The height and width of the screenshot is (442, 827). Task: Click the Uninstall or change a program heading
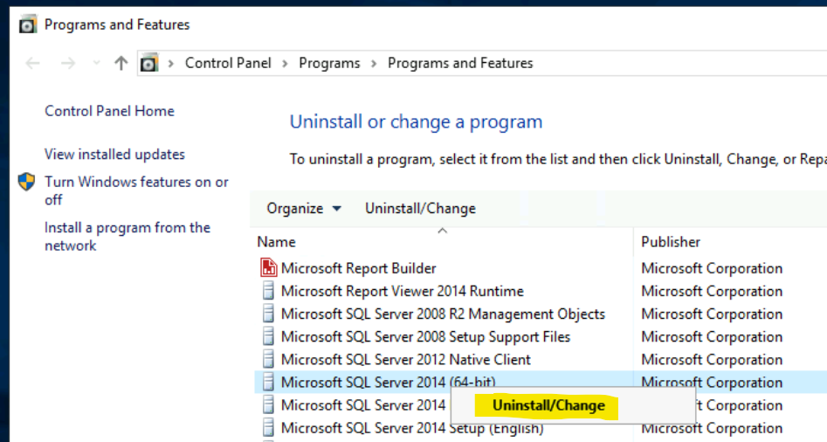(416, 121)
